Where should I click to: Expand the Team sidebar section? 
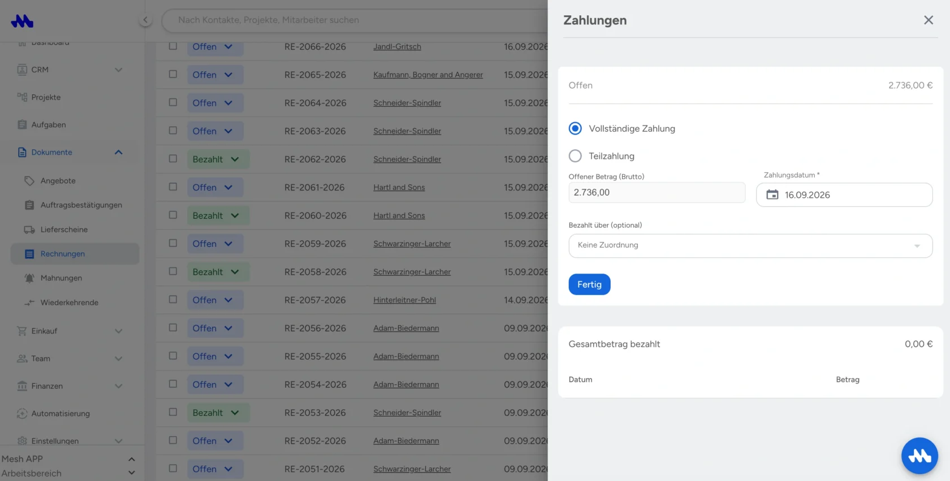[119, 358]
